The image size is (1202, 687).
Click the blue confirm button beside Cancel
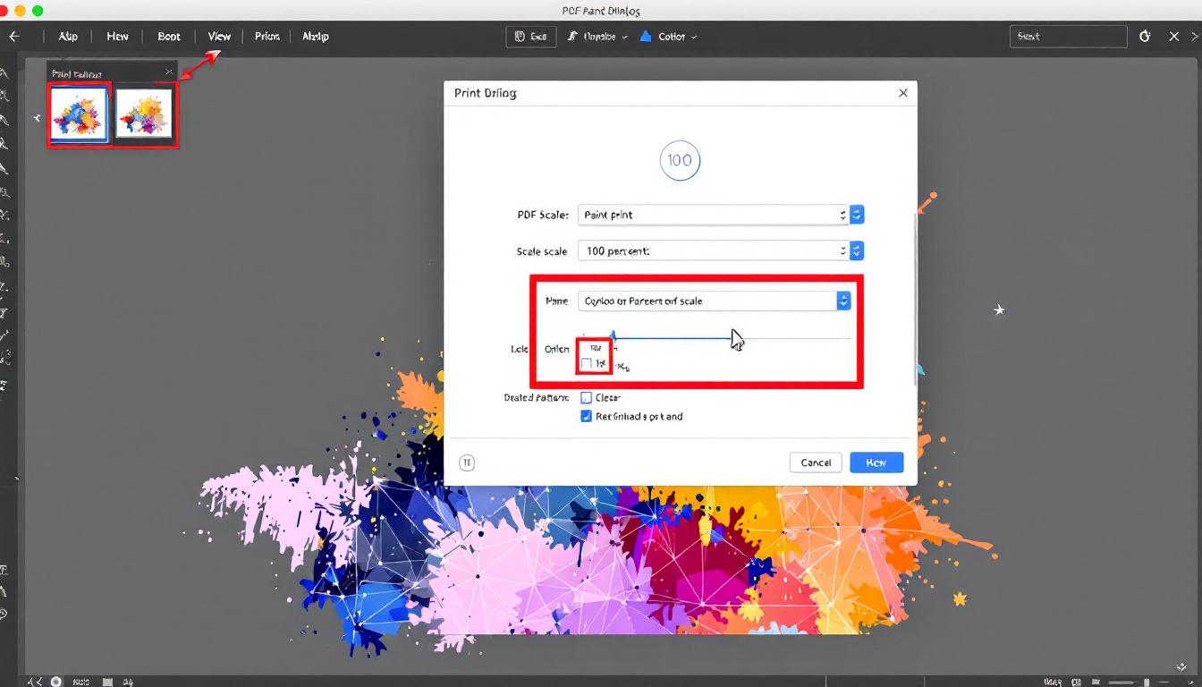[876, 462]
